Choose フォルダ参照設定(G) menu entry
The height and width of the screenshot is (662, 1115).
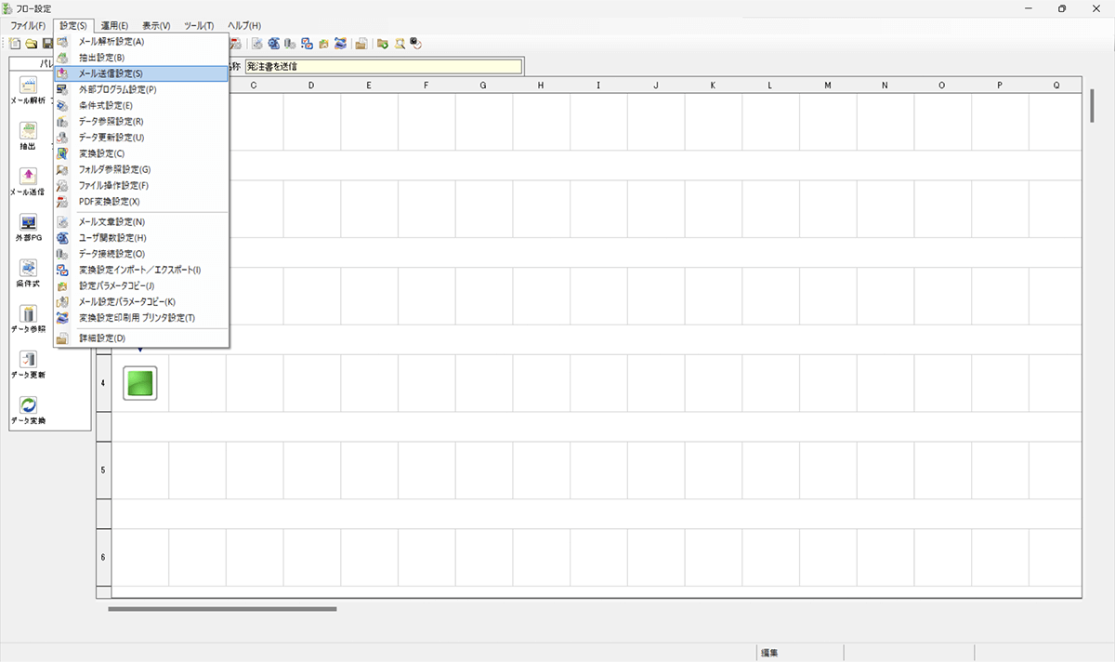point(141,169)
